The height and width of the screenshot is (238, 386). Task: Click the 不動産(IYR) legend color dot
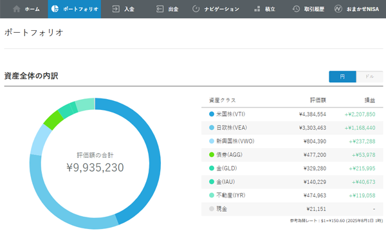point(212,195)
